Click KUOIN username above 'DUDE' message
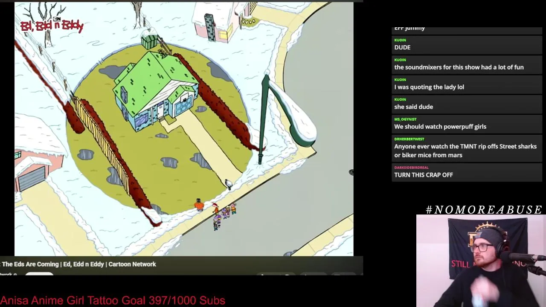The height and width of the screenshot is (307, 546). (x=400, y=40)
